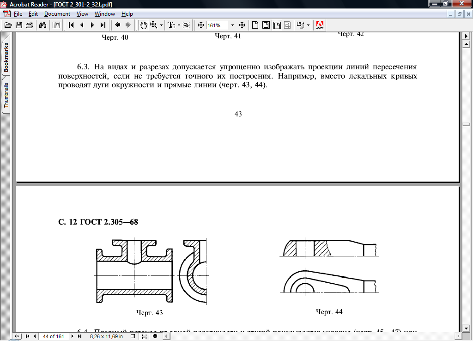Jump to last page in toolbar
Viewport: 473px width, 341px height.
103,25
